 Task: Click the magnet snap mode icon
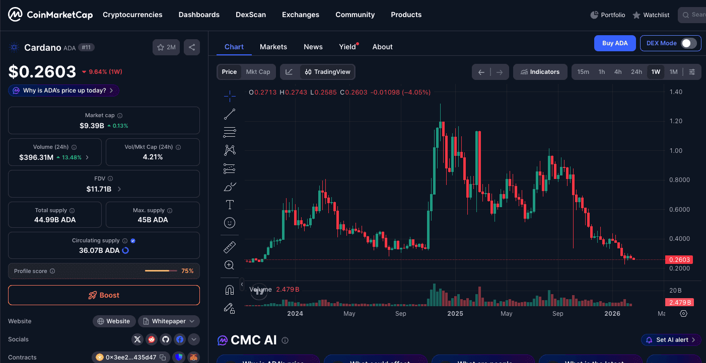click(230, 290)
